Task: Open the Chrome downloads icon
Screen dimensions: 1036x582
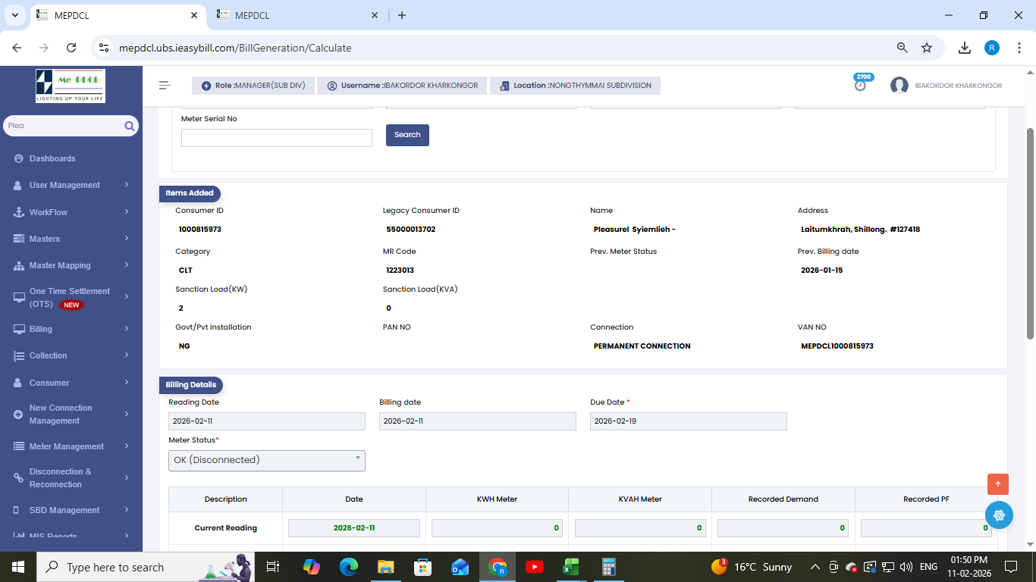Action: pyautogui.click(x=965, y=48)
